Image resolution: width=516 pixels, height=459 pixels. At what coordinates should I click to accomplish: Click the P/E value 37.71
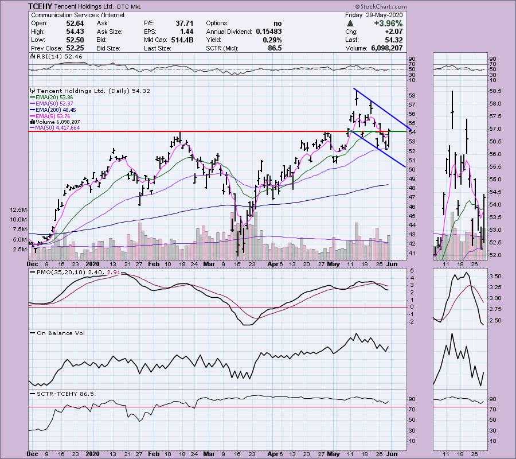point(184,24)
